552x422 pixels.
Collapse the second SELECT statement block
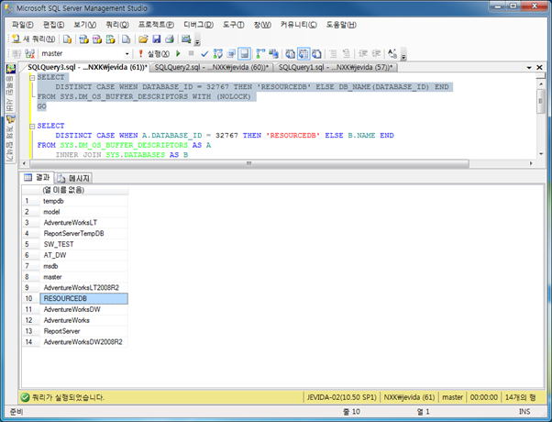32,126
